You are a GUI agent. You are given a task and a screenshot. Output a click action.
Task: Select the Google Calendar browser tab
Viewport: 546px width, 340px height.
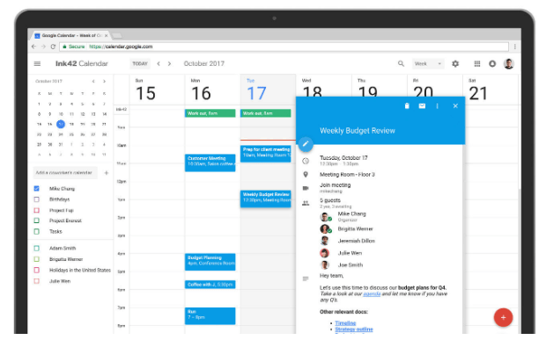70,35
